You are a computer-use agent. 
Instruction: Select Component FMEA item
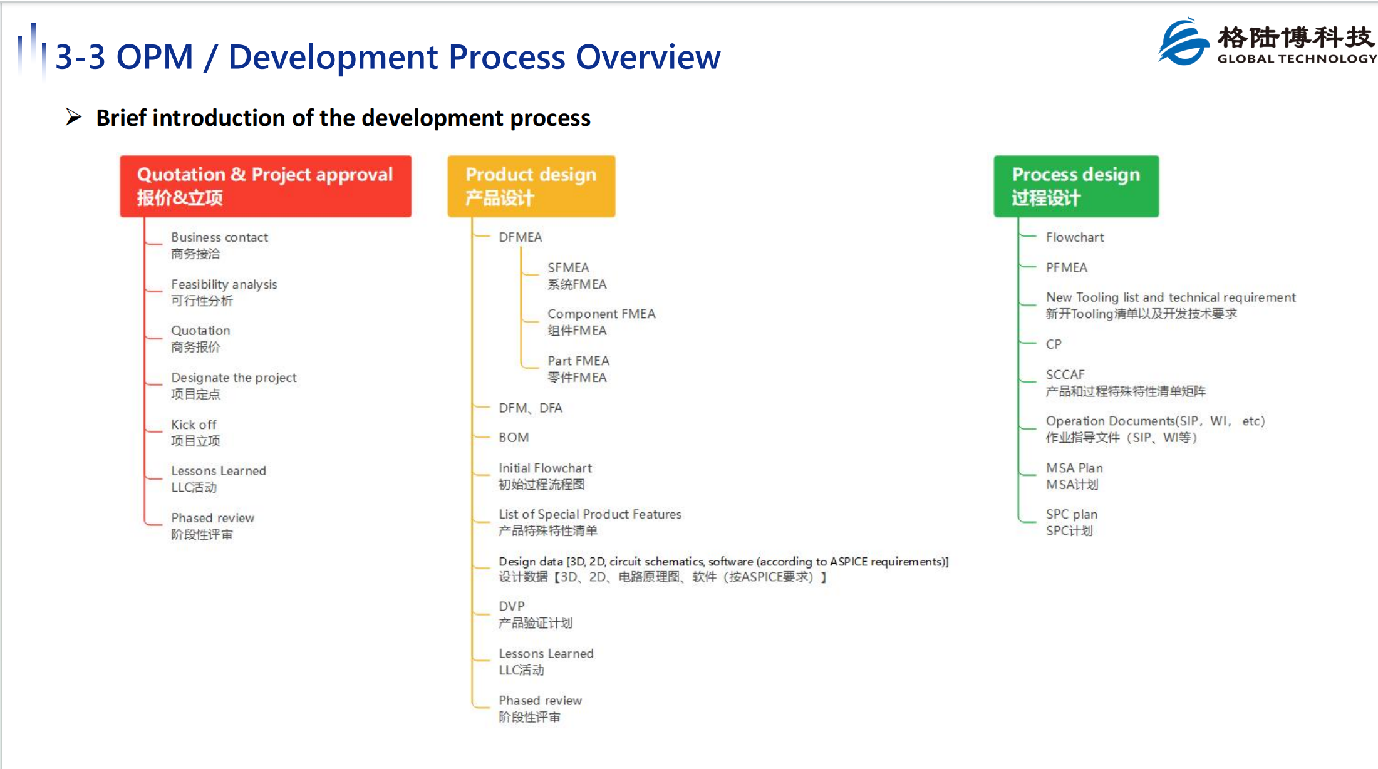pos(601,322)
